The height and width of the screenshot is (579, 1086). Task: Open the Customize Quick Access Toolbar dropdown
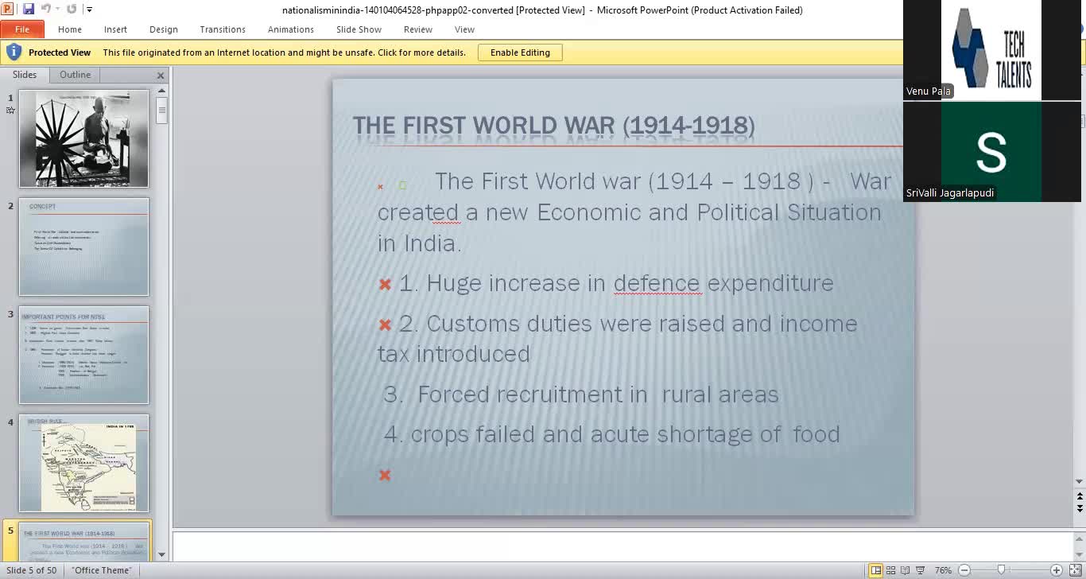click(x=89, y=10)
